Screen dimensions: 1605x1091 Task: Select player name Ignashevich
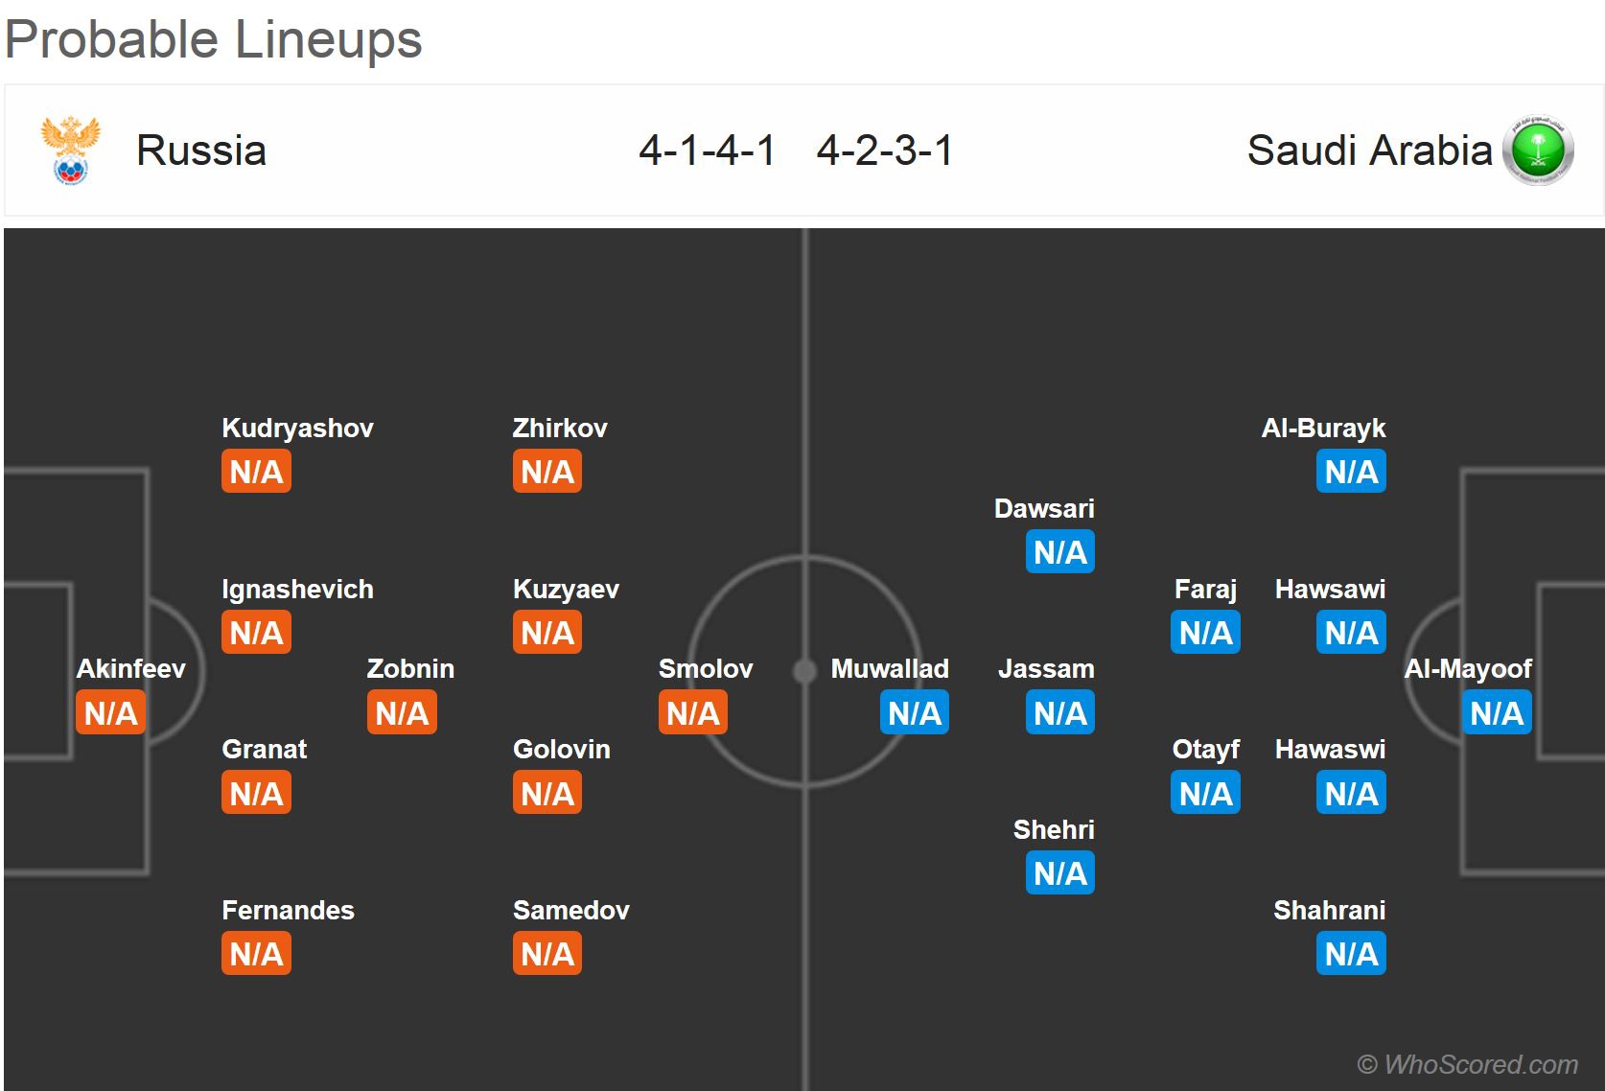coord(297,589)
